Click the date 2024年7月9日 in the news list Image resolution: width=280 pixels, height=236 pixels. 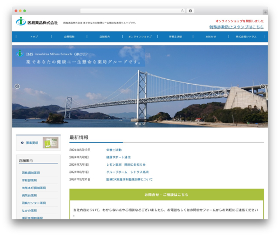(79, 157)
